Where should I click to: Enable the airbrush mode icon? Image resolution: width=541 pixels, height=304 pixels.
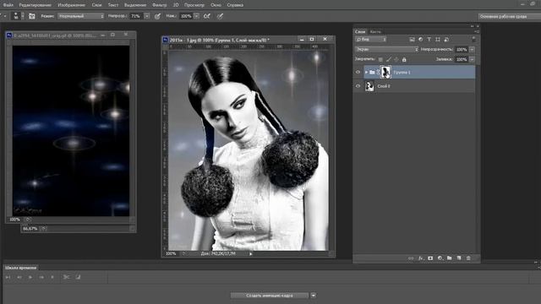207,16
